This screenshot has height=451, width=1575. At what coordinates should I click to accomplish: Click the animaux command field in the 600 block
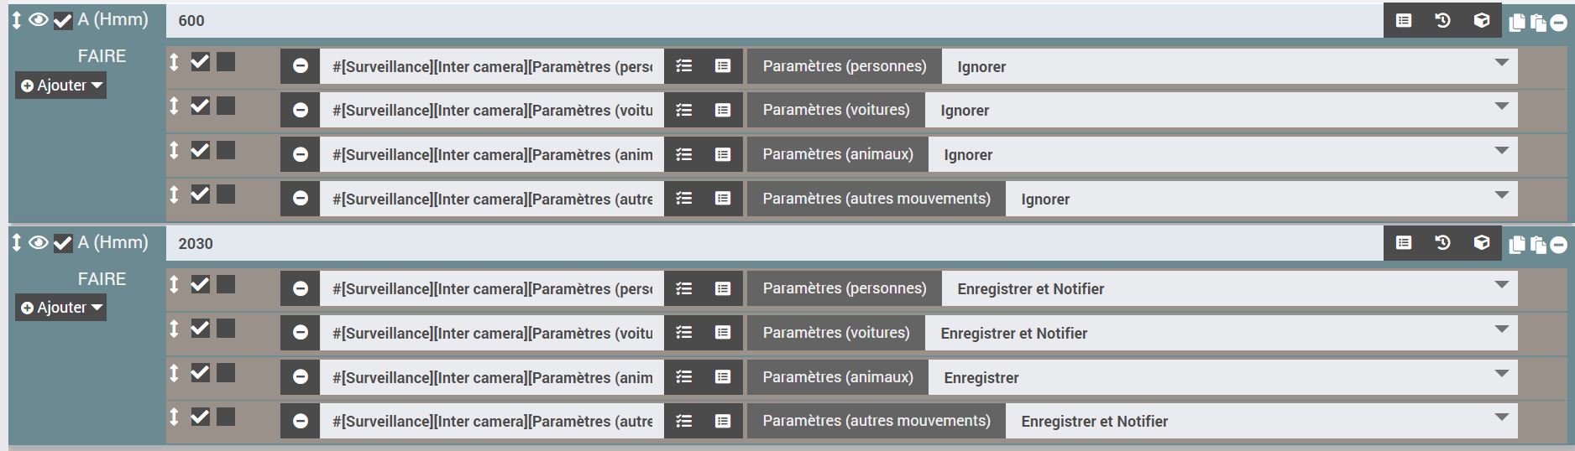[x=492, y=154]
